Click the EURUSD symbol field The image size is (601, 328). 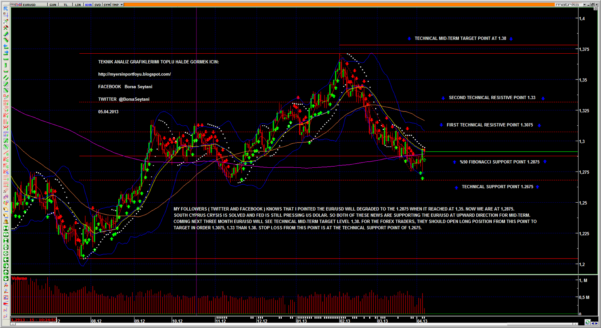35,5
